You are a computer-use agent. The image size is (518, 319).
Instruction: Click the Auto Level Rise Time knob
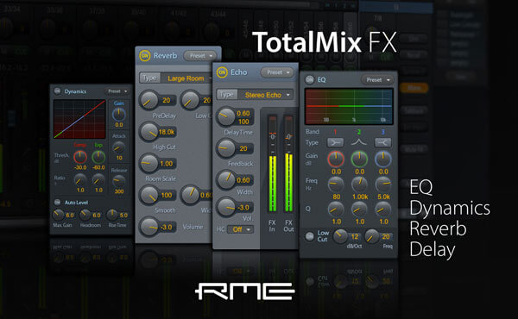tap(112, 215)
